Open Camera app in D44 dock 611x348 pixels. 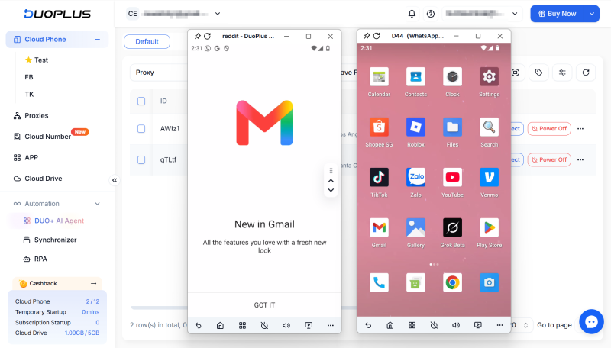489,282
